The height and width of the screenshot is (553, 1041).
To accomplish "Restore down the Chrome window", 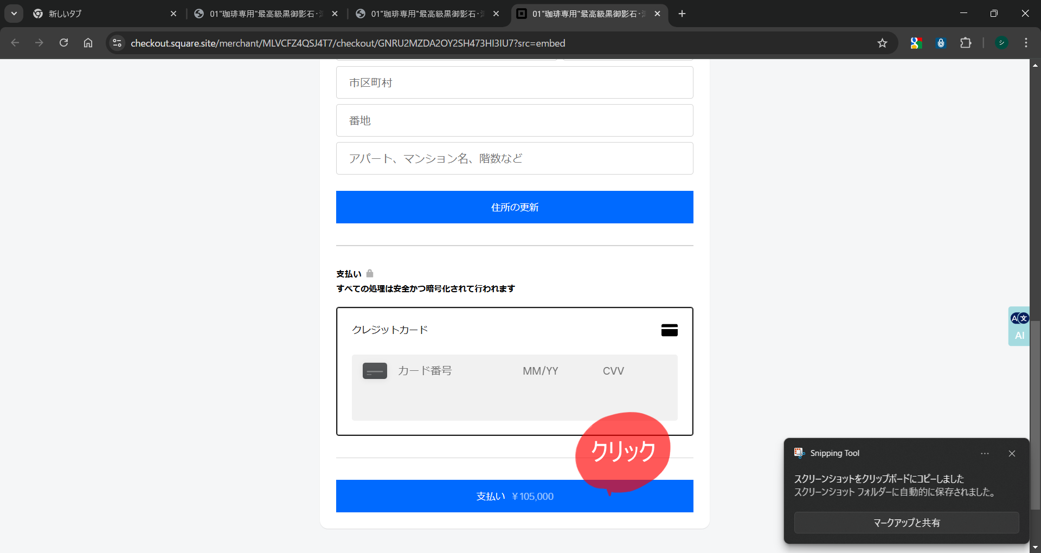I will pyautogui.click(x=994, y=14).
